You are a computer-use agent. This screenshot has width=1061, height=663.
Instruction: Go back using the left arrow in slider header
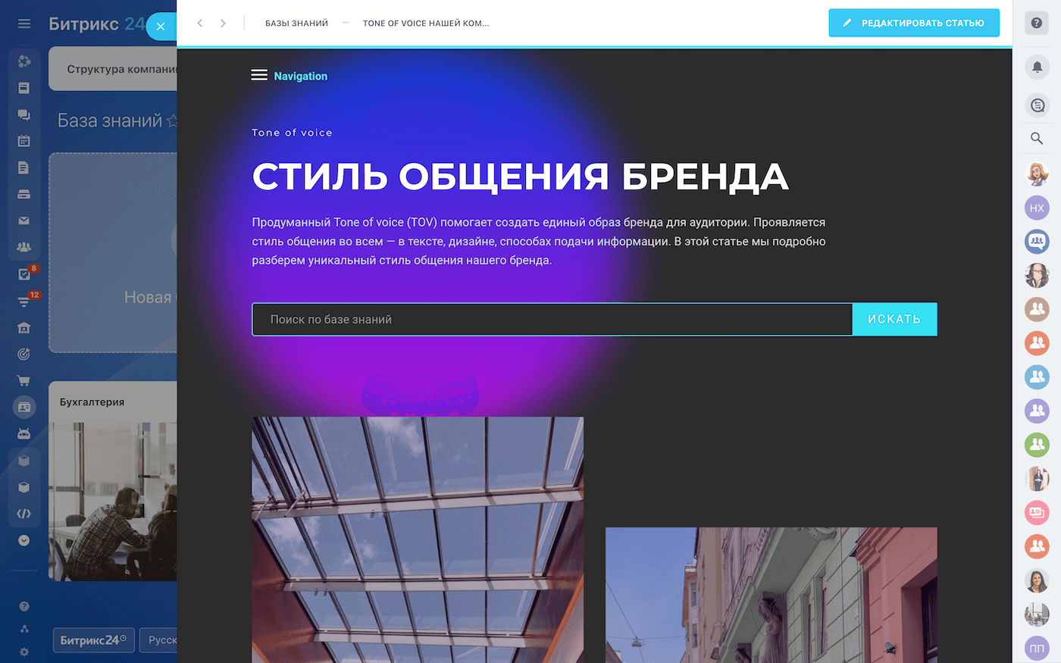tap(200, 23)
